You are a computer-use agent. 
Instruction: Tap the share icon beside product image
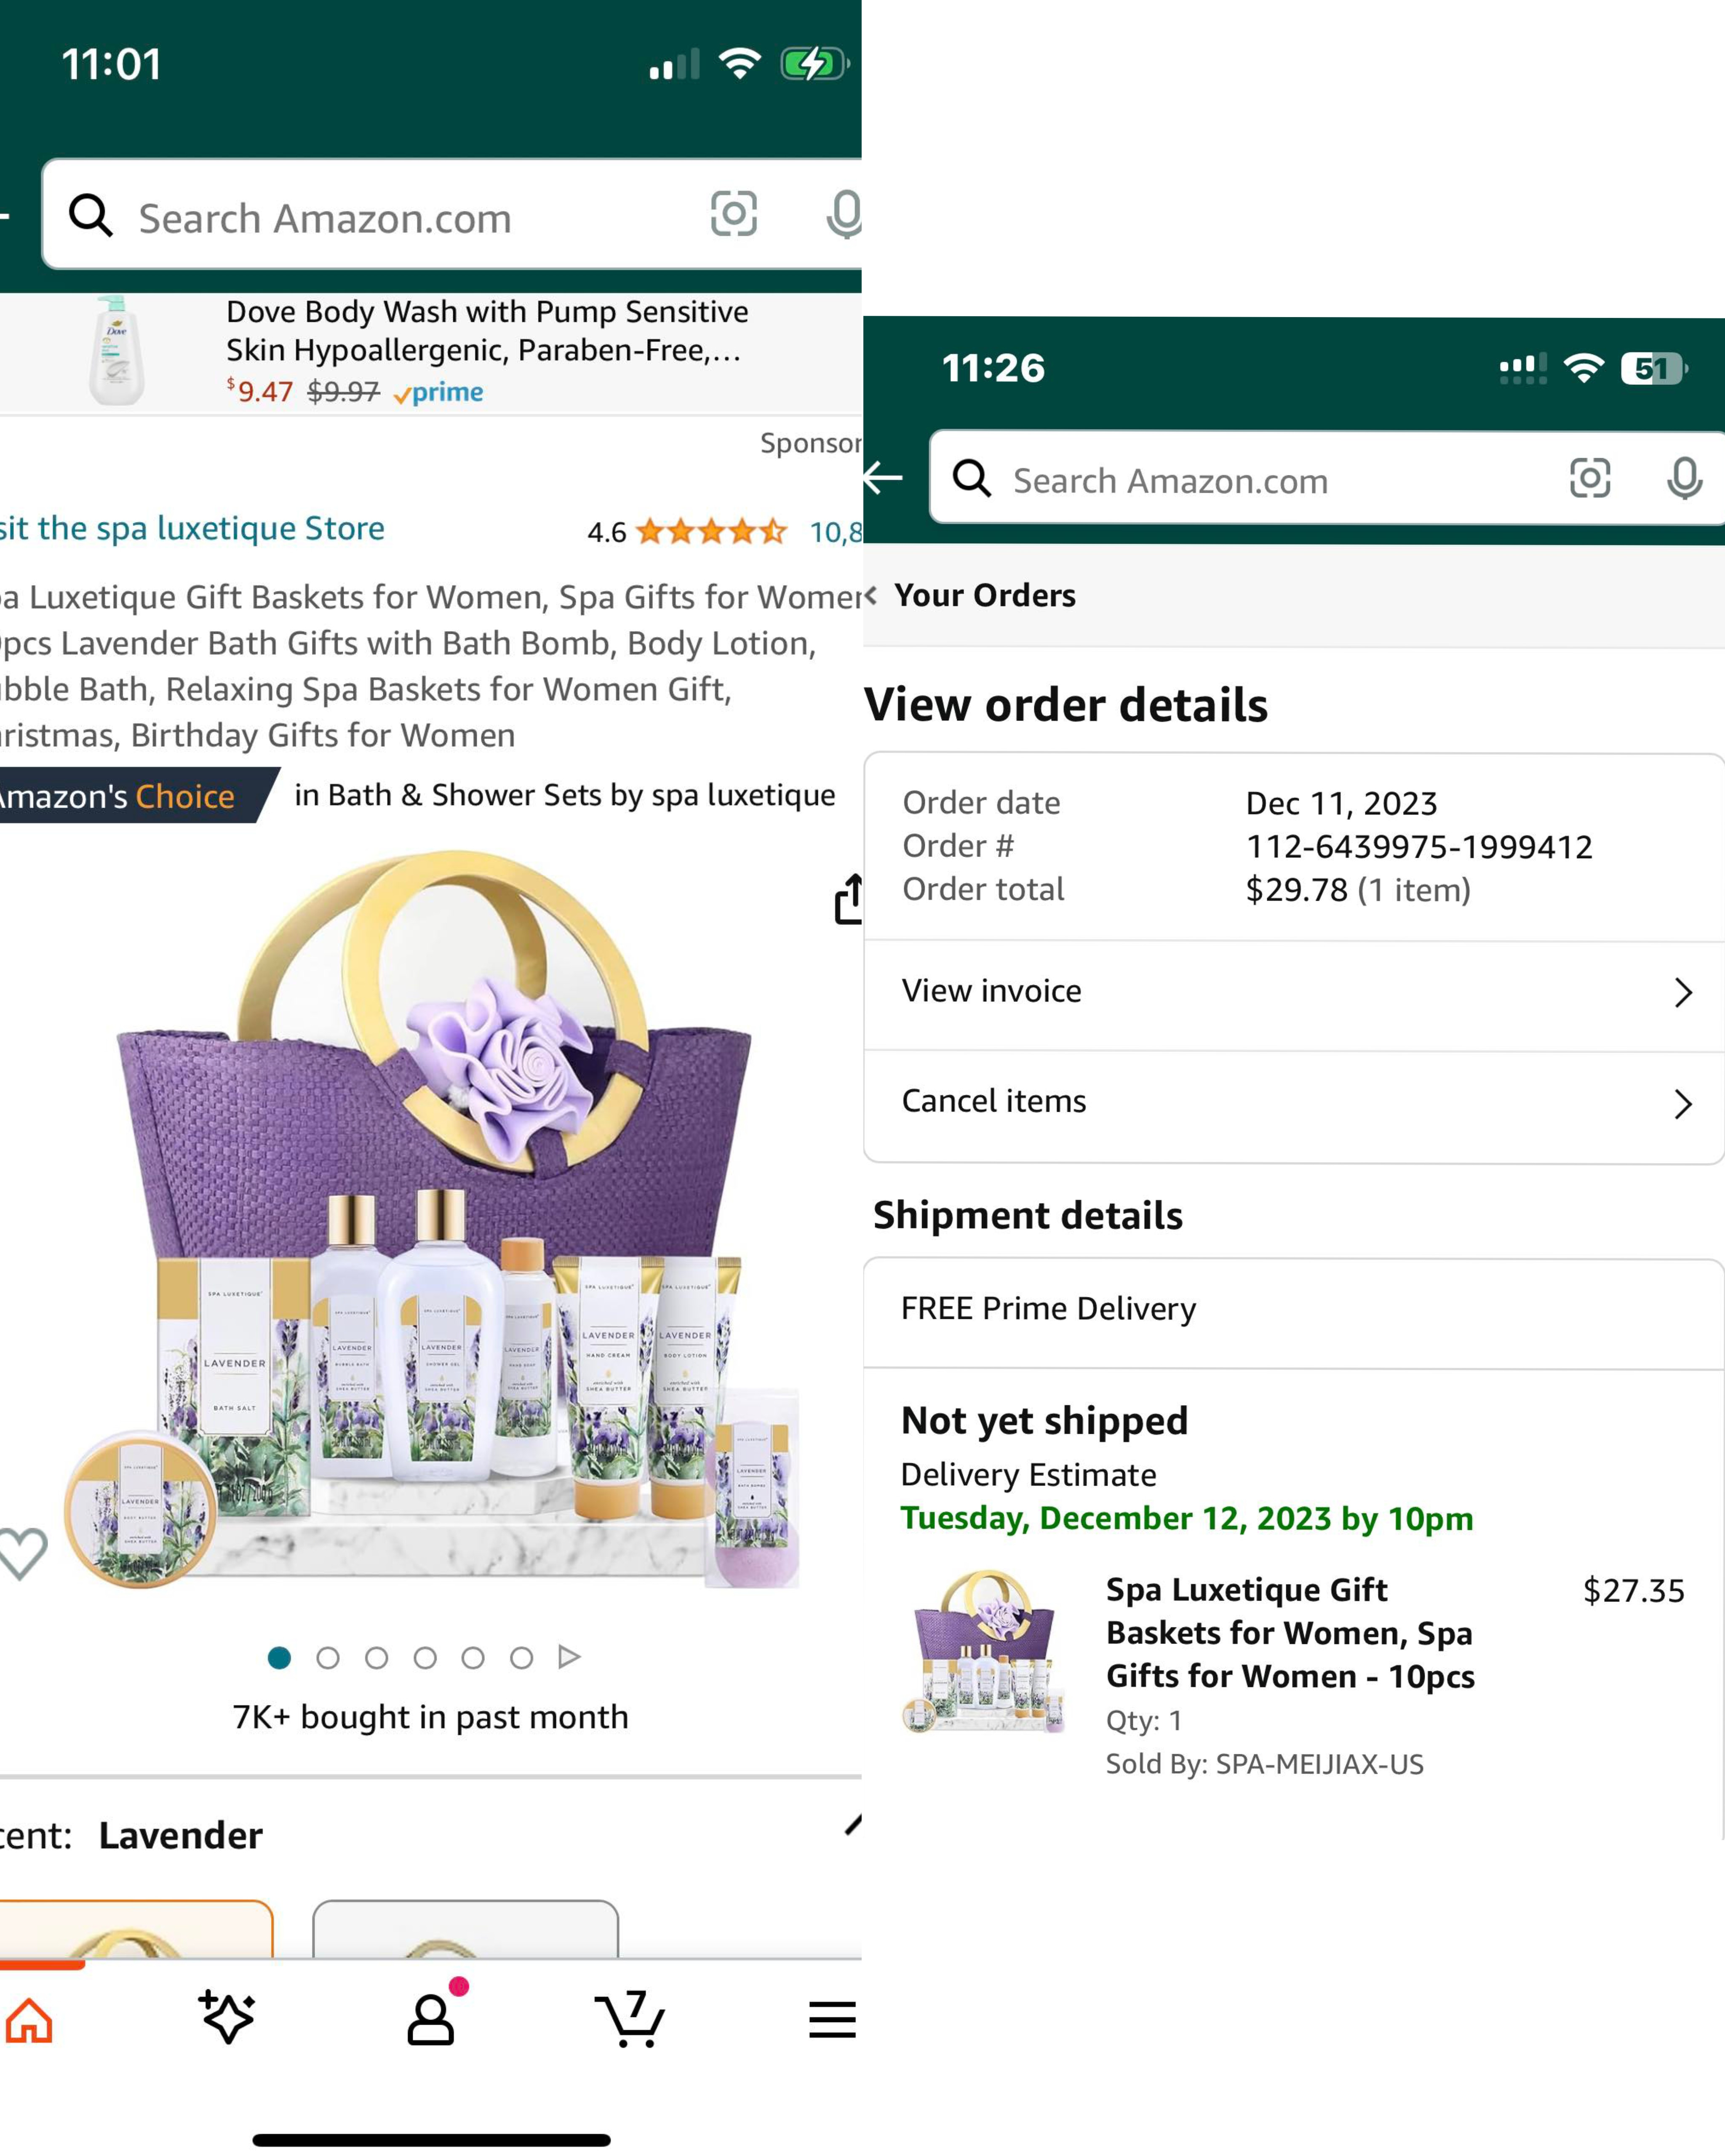pos(848,899)
